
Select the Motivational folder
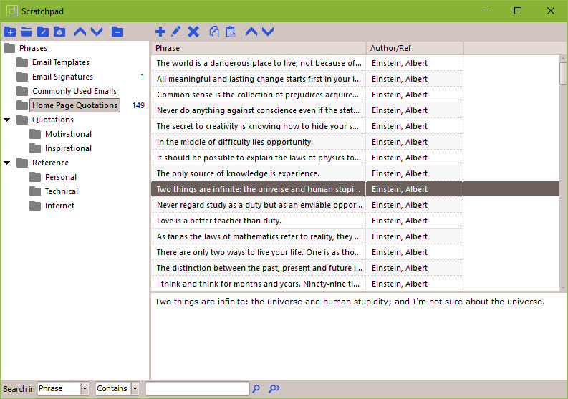68,134
